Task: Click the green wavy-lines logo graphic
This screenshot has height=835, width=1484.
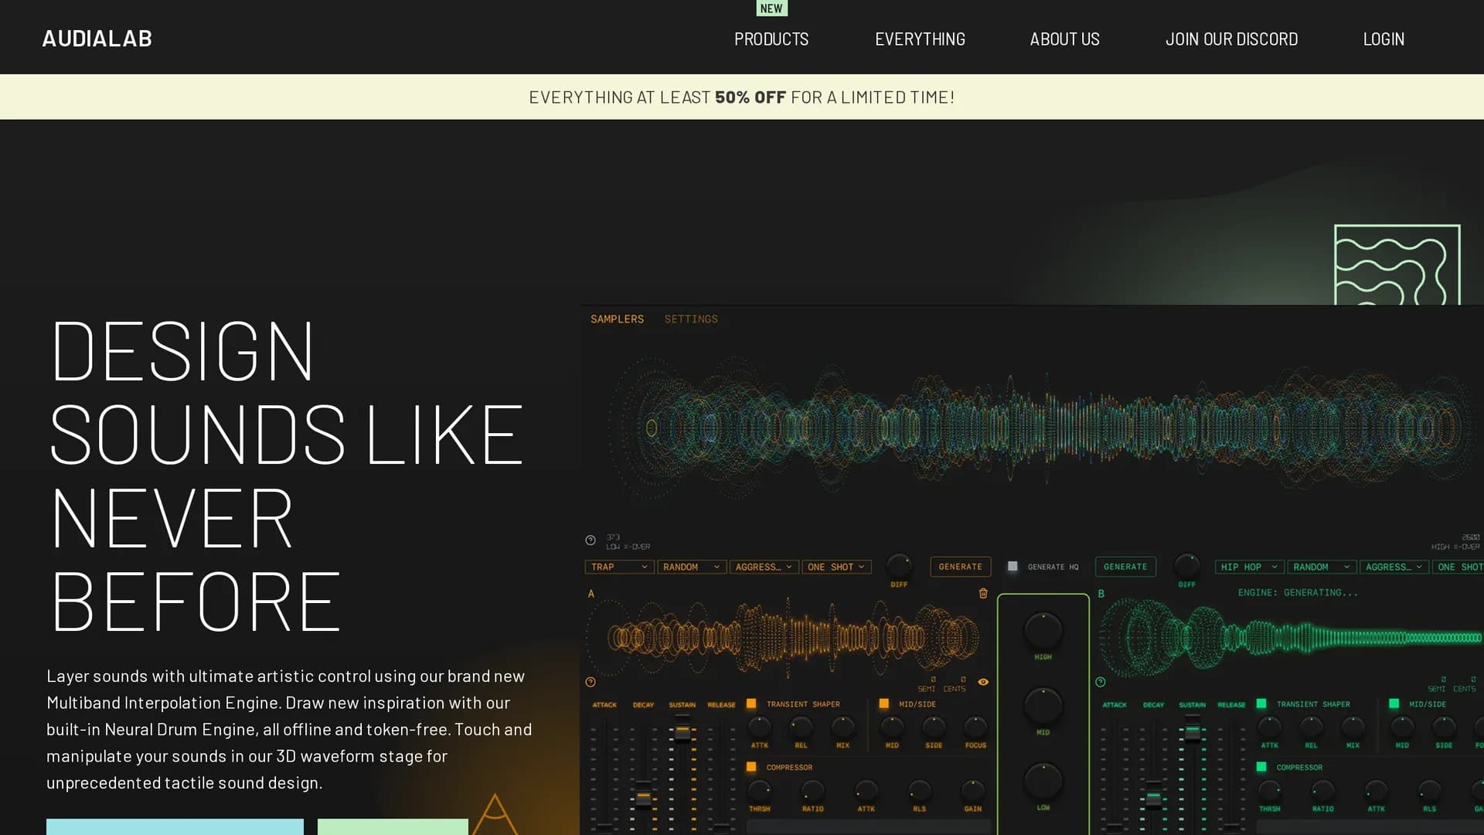Action: tap(1397, 264)
